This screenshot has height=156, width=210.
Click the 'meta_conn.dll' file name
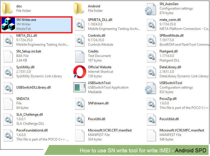170,20
